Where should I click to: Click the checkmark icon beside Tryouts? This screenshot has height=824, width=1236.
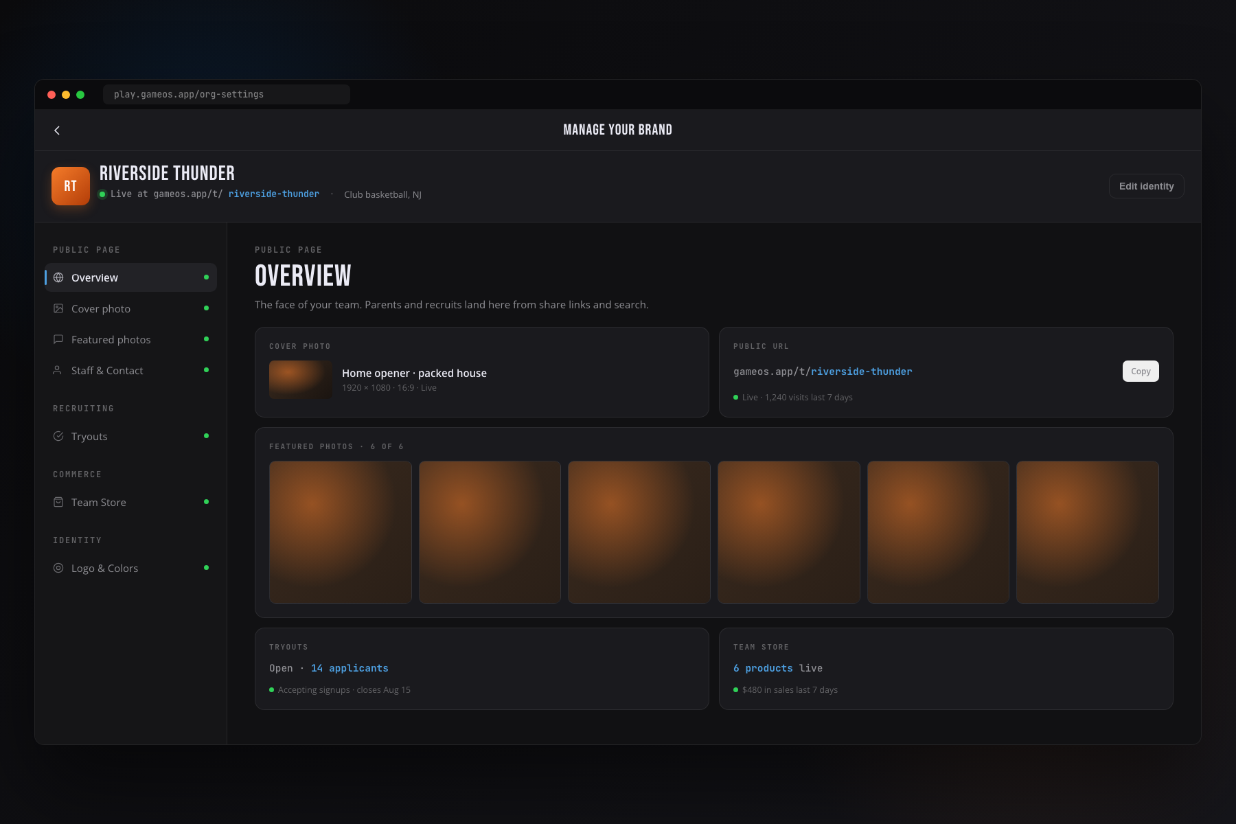pos(58,436)
